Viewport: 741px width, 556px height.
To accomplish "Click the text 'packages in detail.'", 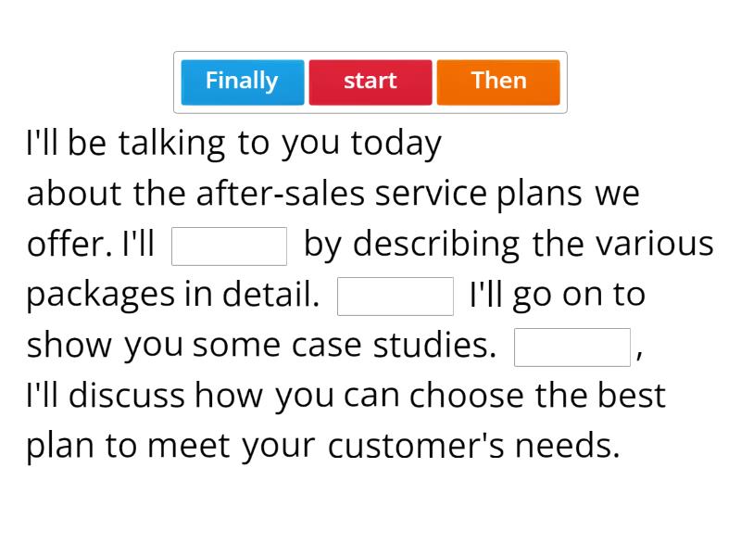I will 172,295.
